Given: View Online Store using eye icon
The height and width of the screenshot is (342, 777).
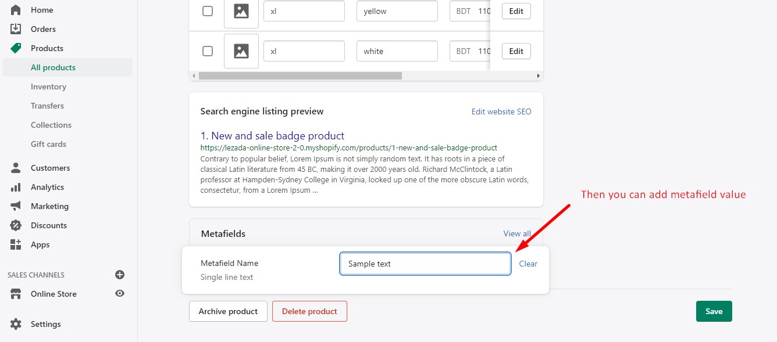Looking at the screenshot, I should point(120,294).
